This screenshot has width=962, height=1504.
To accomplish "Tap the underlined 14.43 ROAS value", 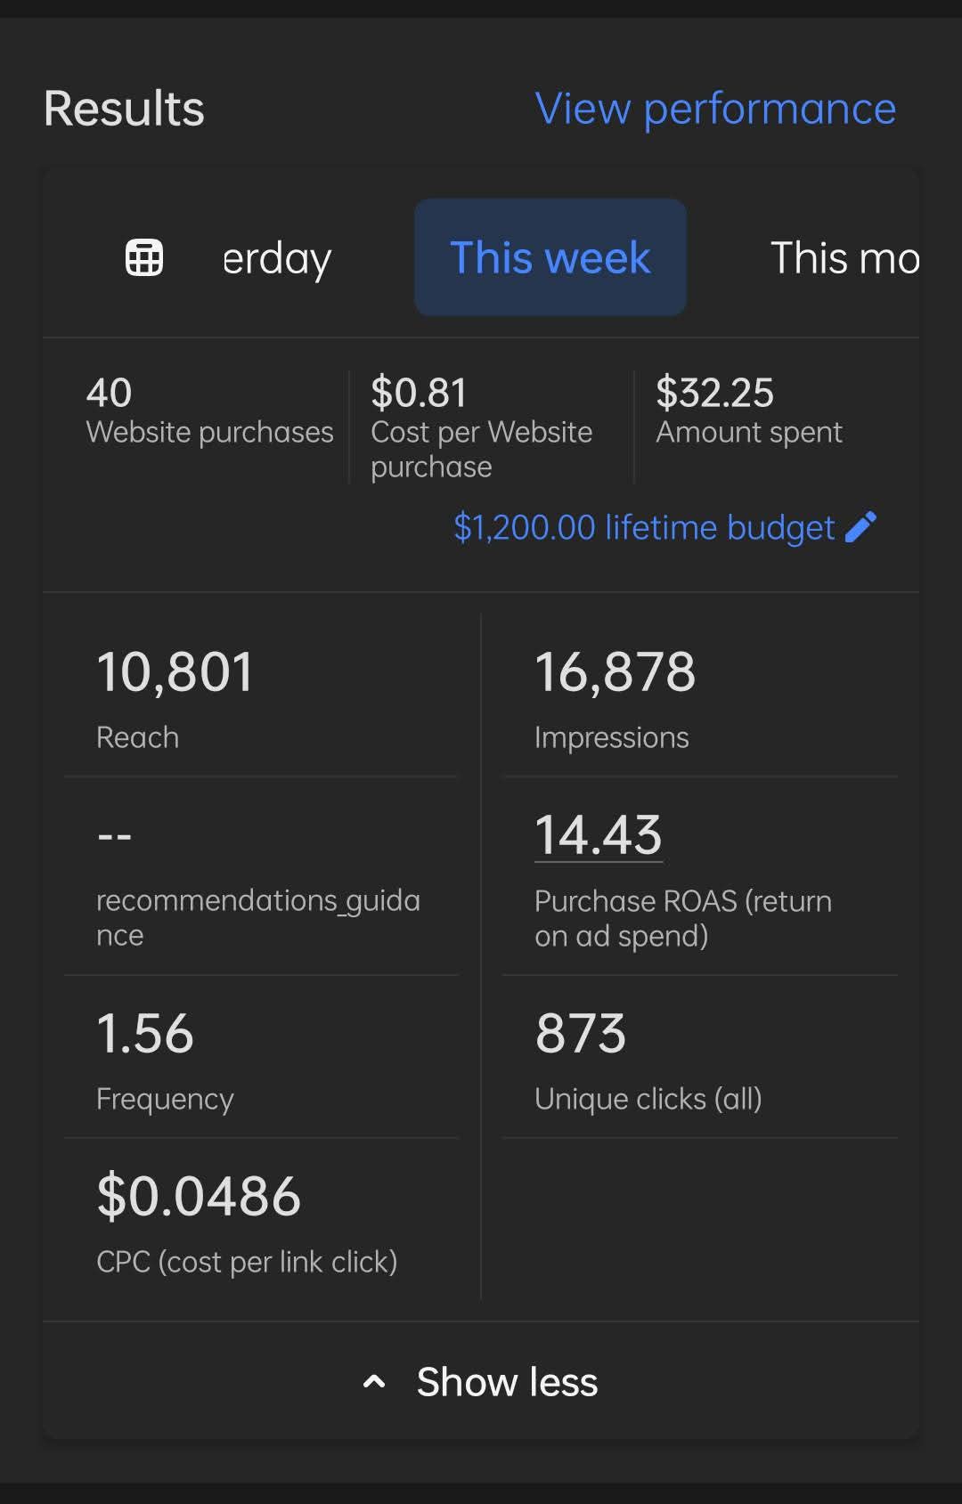I will (x=598, y=835).
